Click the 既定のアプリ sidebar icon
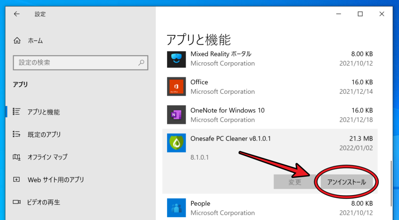 16,134
